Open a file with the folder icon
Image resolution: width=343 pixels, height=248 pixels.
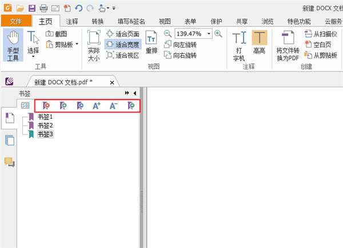pos(20,9)
